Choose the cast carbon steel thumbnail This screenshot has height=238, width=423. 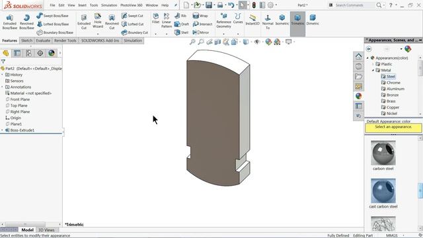(383, 191)
